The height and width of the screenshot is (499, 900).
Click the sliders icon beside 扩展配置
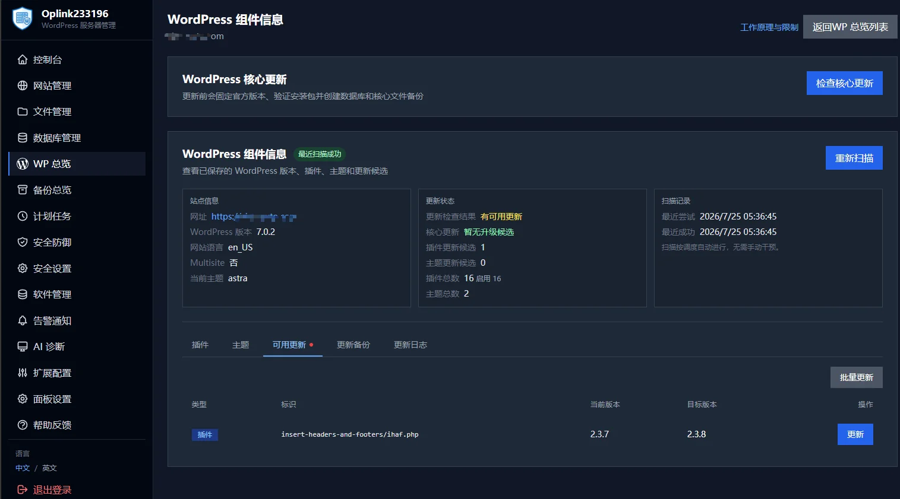point(23,373)
